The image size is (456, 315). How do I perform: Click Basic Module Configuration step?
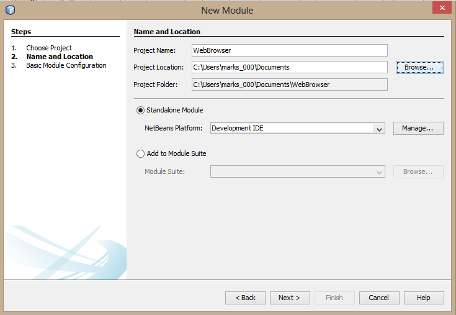click(66, 65)
